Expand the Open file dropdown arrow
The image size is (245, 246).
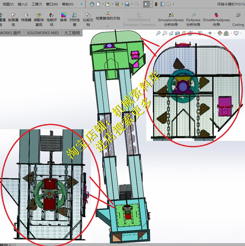tap(113, 4)
